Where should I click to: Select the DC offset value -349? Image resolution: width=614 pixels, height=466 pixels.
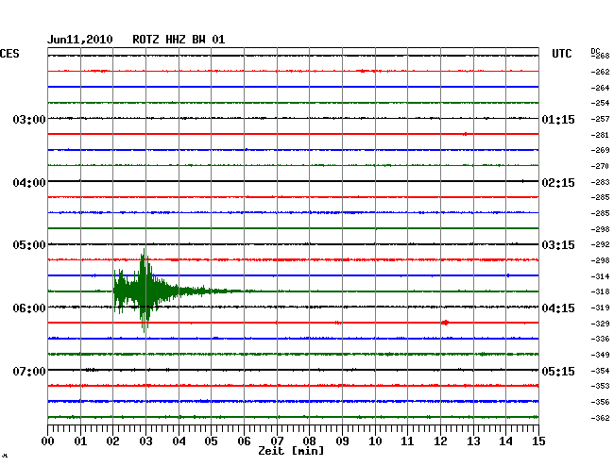(x=600, y=355)
